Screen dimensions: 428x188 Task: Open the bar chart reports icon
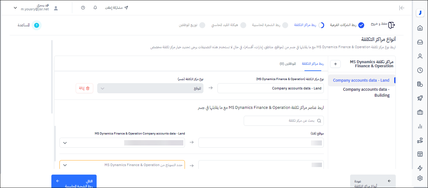coord(420,126)
